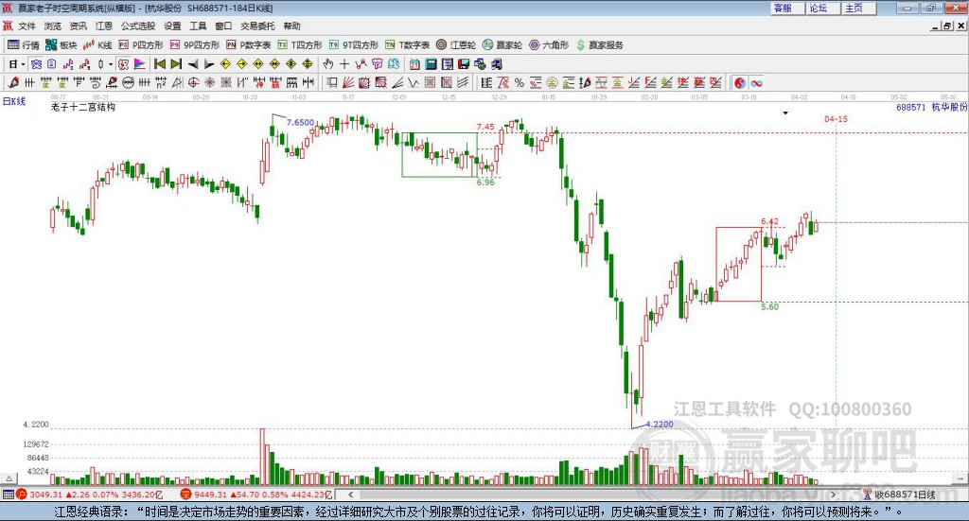
Task: Click the red-blue yin-yang icon
Action: click(740, 82)
